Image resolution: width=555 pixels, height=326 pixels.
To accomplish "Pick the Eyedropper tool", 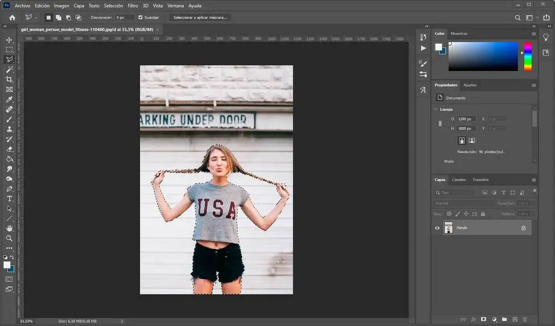I will point(9,100).
